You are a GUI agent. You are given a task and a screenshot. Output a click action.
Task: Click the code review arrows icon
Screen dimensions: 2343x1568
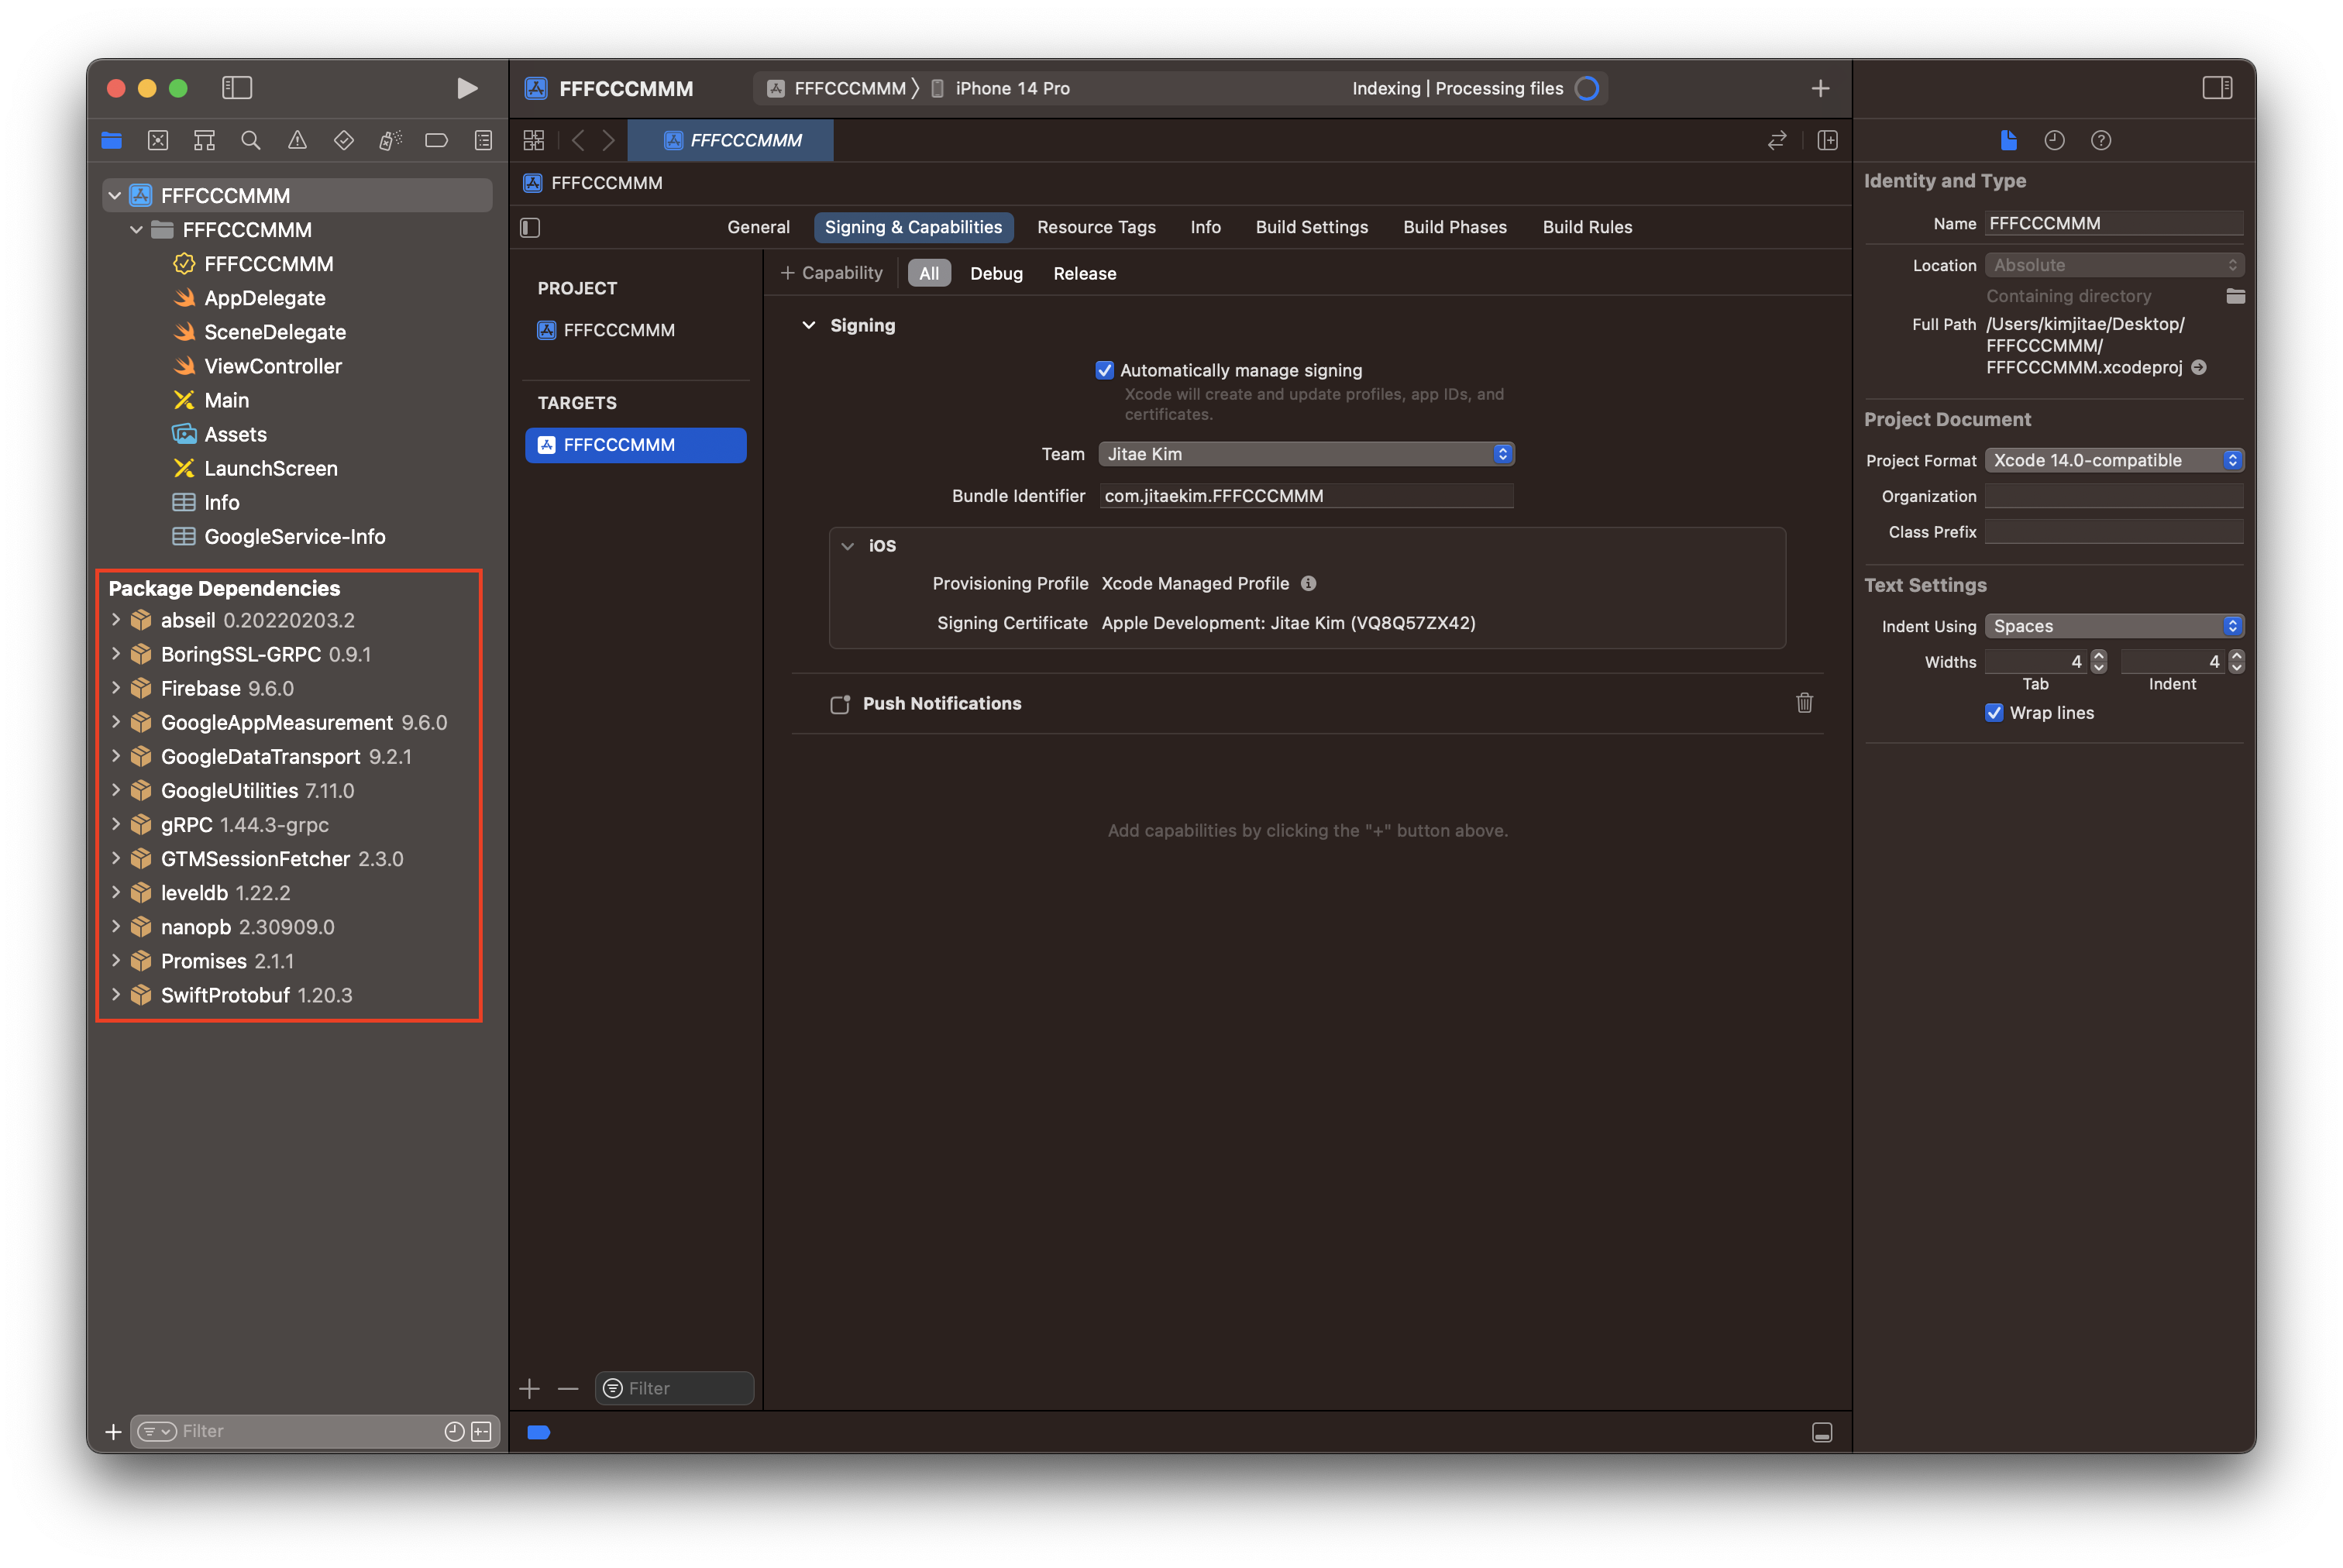point(1777,141)
